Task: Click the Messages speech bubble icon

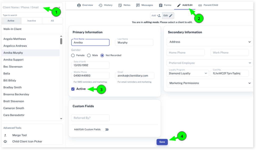Action: (x=138, y=5)
